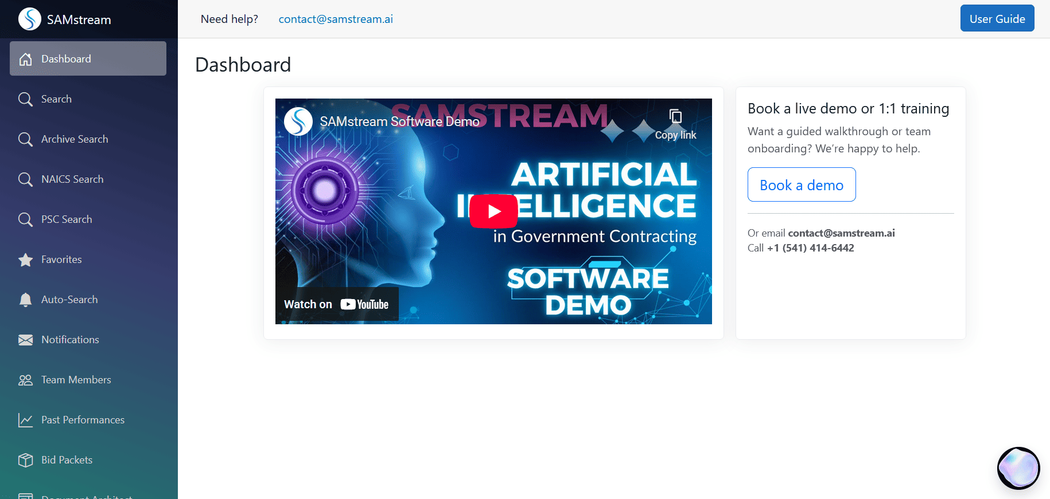Open Archive Search in sidebar
This screenshot has width=1050, height=499.
[75, 139]
